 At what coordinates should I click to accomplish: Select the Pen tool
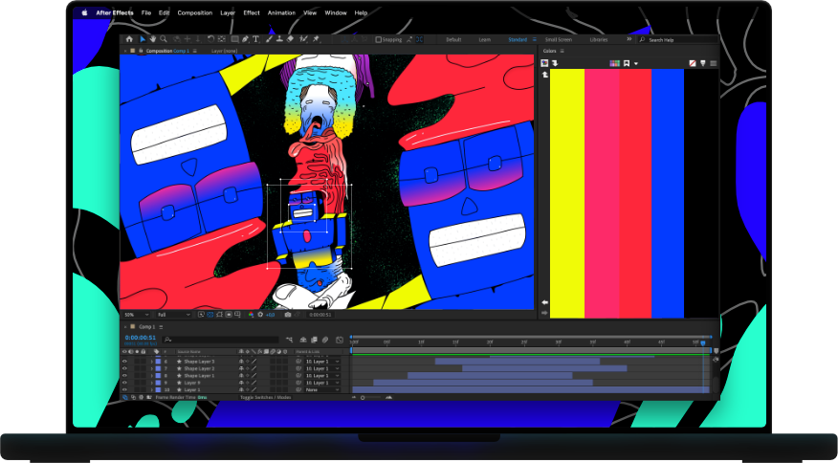coord(245,39)
